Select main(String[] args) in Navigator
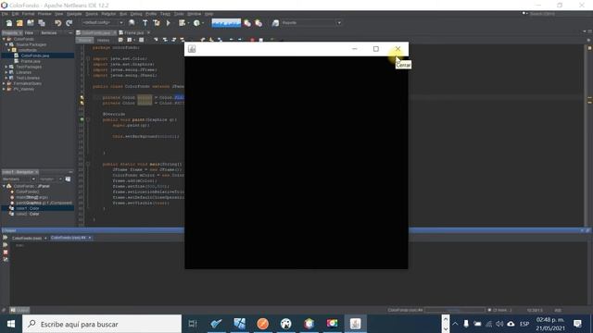The width and height of the screenshot is (593, 333). click(32, 197)
